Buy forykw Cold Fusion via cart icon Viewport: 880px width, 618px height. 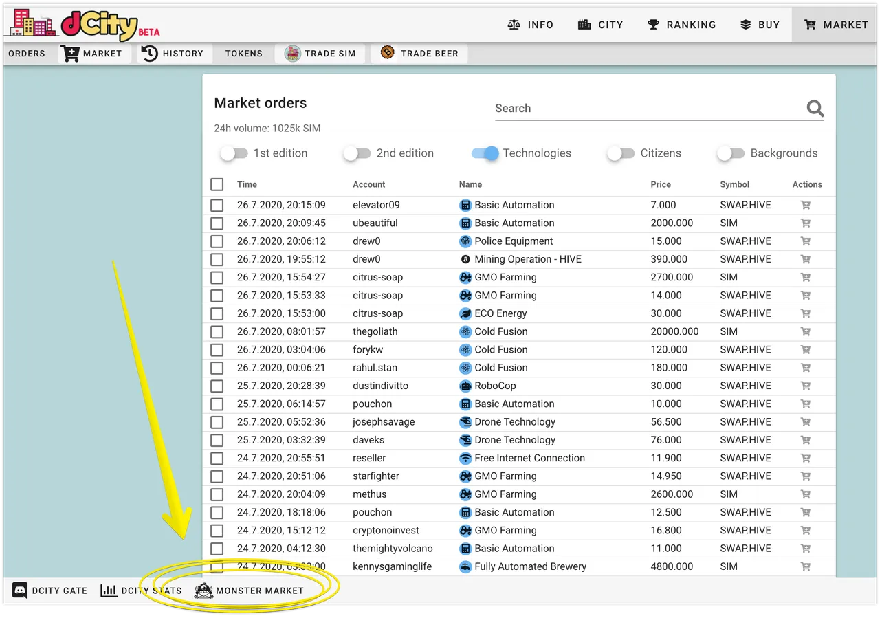pyautogui.click(x=806, y=350)
